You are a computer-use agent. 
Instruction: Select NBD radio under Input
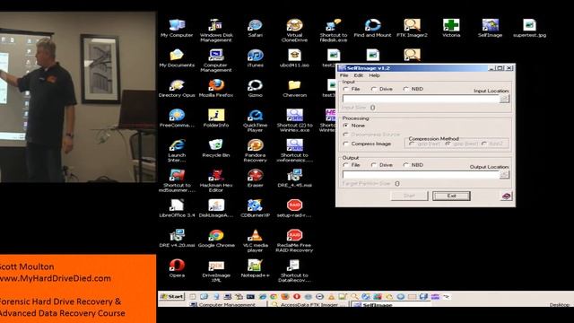click(406, 89)
